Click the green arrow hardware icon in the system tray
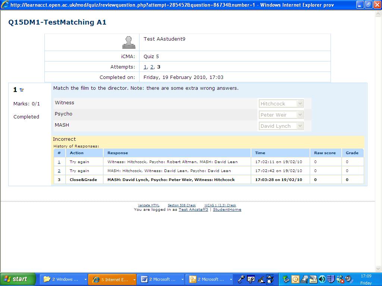 [x=286, y=279]
